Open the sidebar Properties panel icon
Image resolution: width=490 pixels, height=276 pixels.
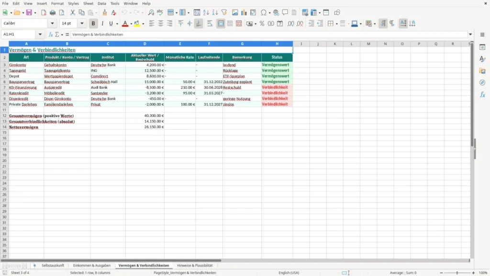pos(482,47)
